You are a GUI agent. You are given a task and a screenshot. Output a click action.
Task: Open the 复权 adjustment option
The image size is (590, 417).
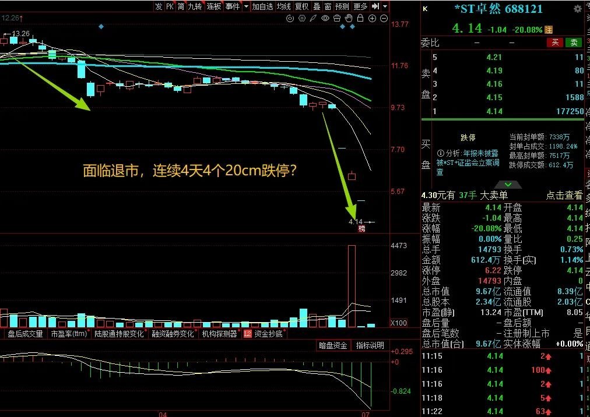click(x=302, y=6)
